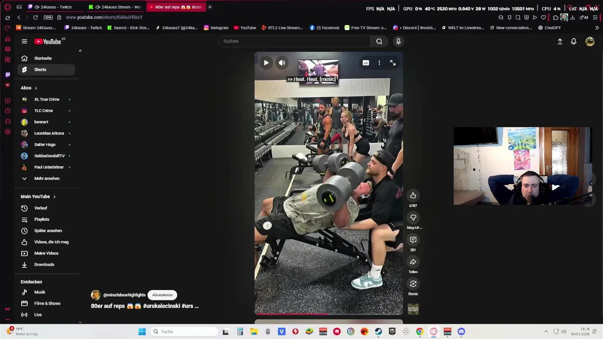603x339 pixels.
Task: Start voice search with the microphone
Action: pyautogui.click(x=398, y=41)
